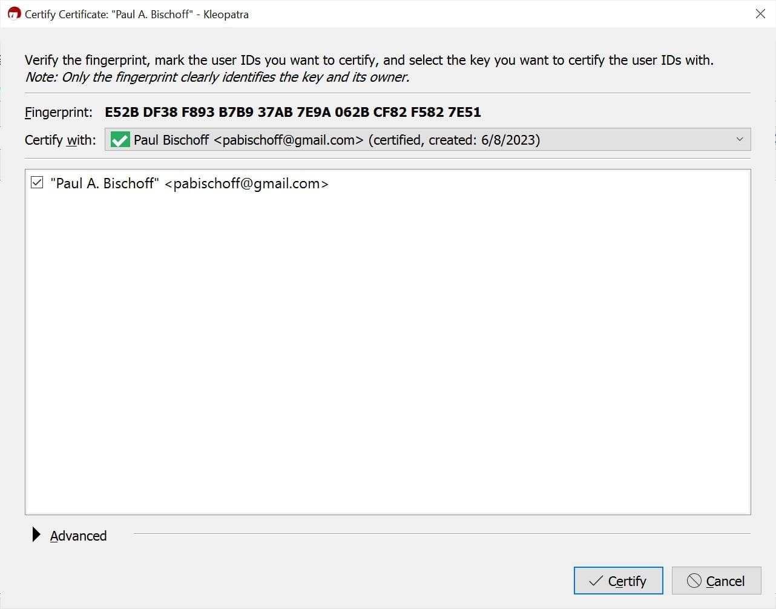Click the green certified checkmark icon
This screenshot has width=776, height=609.
tap(120, 140)
